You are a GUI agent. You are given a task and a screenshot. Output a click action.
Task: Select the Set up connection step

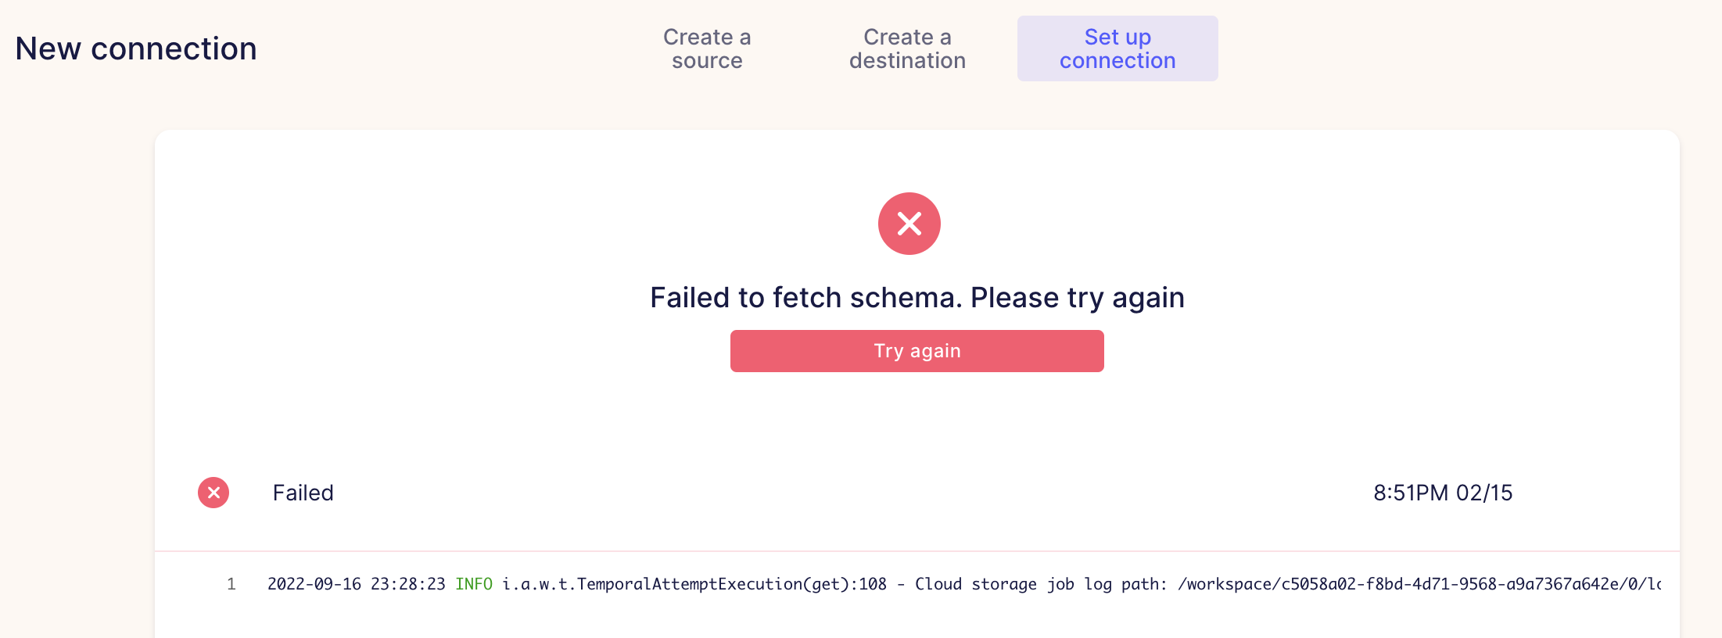coord(1117,48)
